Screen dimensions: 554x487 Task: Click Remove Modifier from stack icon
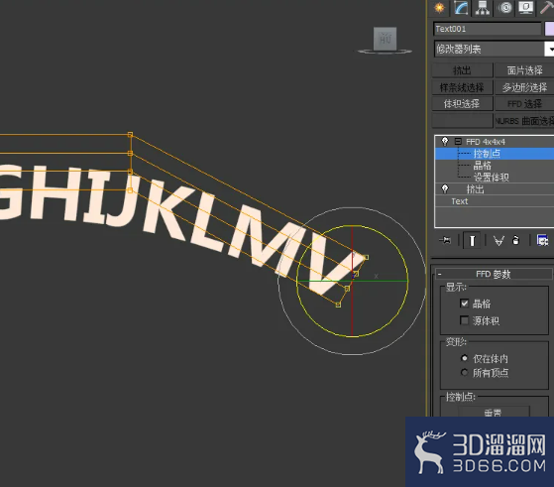[515, 241]
